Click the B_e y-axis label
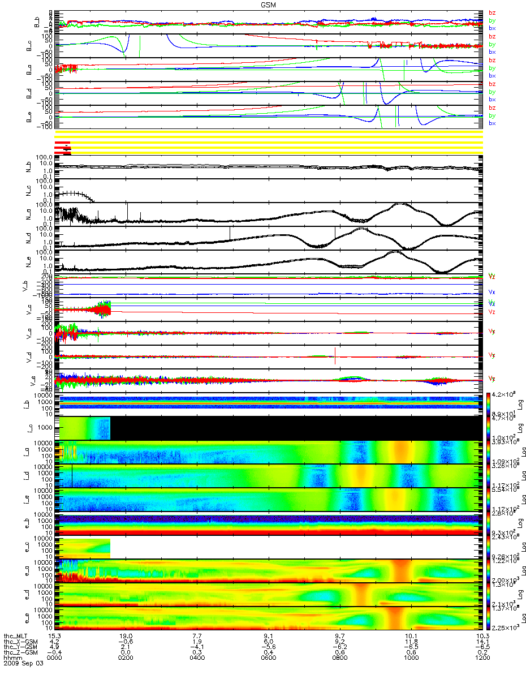Image resolution: width=526 pixels, height=679 pixels. 28,117
